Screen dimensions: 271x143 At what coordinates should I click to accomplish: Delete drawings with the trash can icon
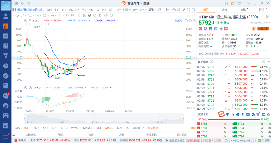point(100,15)
